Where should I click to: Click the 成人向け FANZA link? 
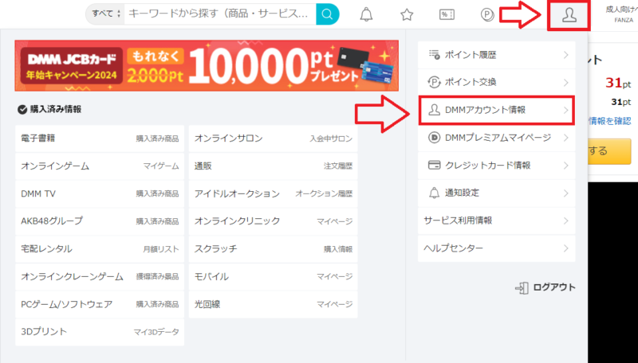(x=622, y=14)
